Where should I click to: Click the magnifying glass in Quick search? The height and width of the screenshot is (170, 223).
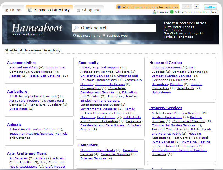pyautogui.click(x=76, y=28)
